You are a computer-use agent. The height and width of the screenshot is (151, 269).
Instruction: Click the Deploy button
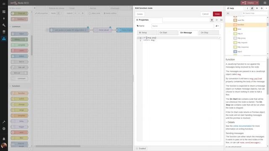tap(248, 3)
